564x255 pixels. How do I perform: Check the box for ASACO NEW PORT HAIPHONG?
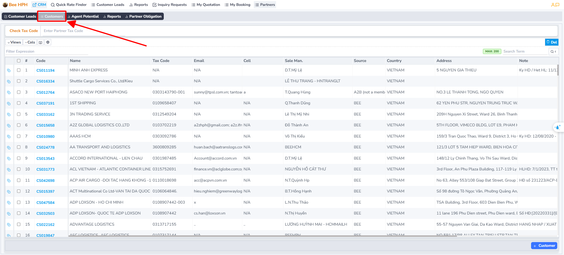(x=19, y=92)
